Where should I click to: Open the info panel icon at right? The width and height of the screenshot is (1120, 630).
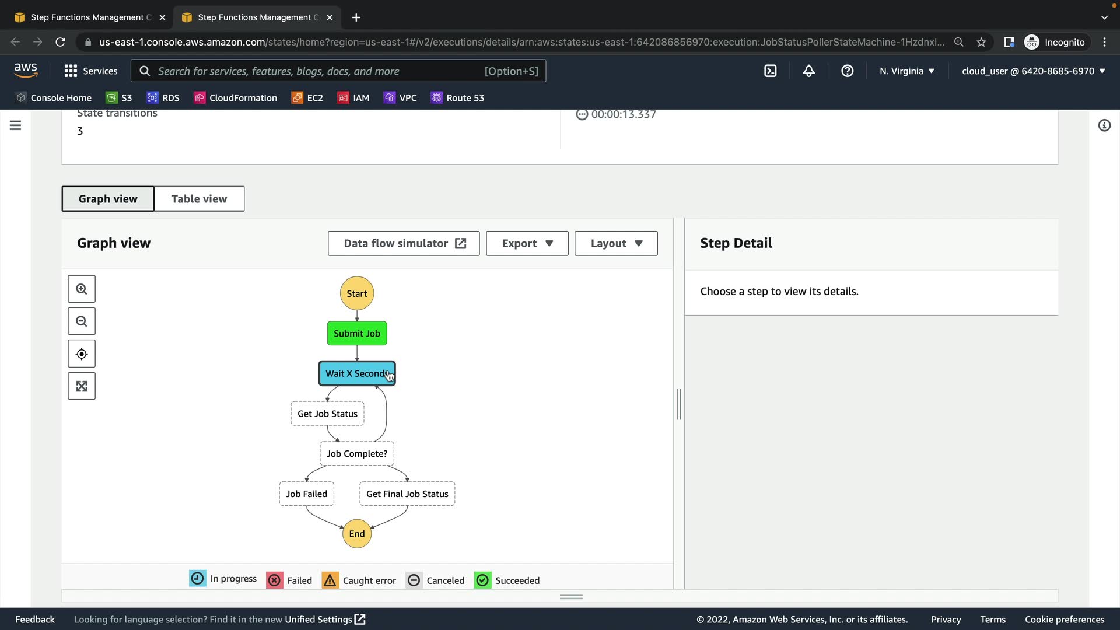[x=1104, y=125]
